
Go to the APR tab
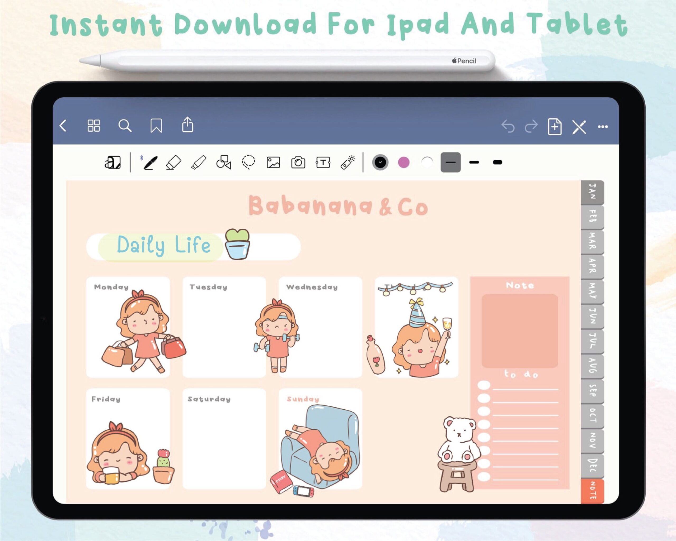[x=592, y=267]
